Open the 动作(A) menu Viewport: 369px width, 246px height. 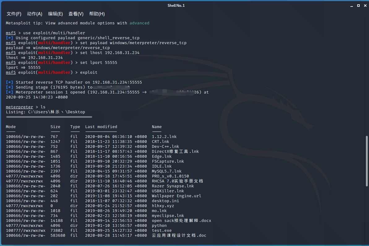tap(35, 14)
